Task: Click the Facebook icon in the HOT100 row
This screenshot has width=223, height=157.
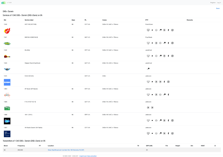Action: pyautogui.click(x=168, y=30)
